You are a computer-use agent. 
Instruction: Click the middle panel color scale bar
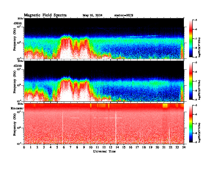[191, 81]
